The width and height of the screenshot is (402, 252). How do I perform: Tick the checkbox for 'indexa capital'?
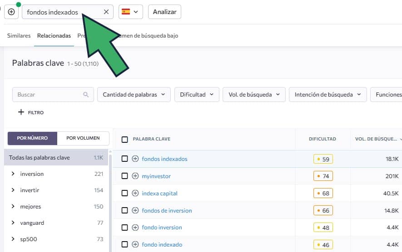point(125,193)
